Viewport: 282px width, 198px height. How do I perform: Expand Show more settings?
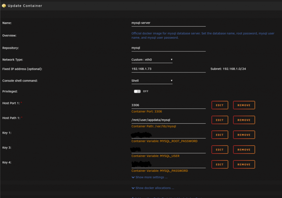(x=150, y=177)
